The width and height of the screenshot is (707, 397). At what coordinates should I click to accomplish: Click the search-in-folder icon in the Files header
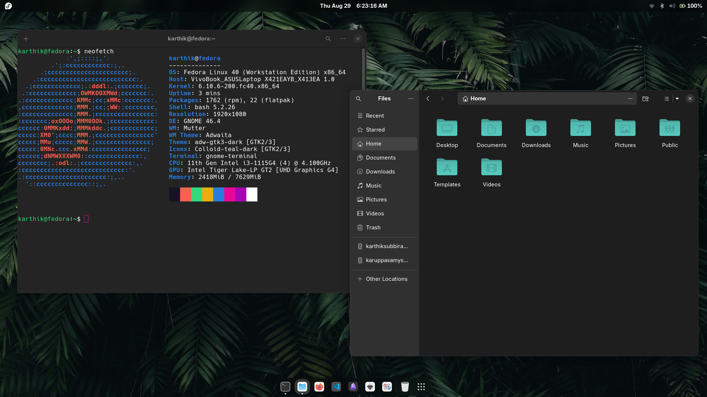point(646,99)
